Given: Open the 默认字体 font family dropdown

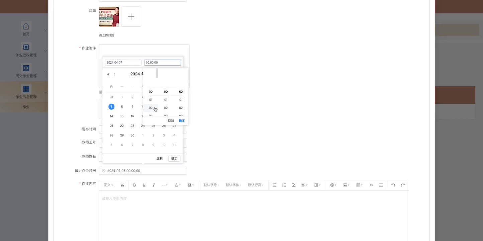Looking at the screenshot, I should pos(233,185).
